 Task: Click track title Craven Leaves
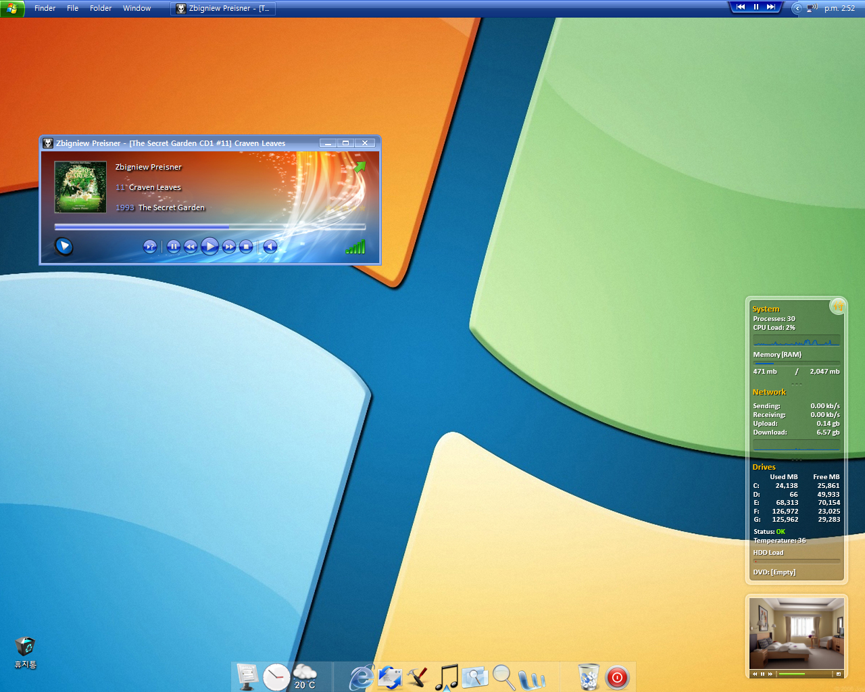155,187
